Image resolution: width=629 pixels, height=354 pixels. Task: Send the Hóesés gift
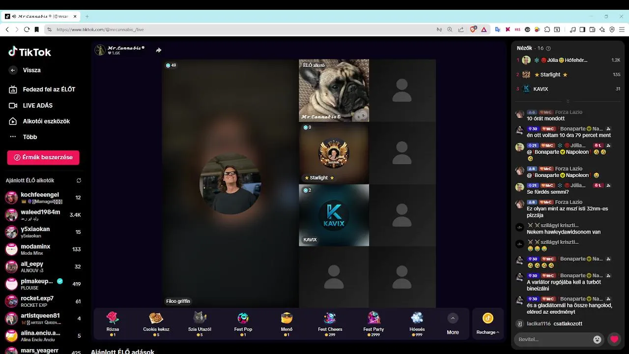[x=417, y=324]
